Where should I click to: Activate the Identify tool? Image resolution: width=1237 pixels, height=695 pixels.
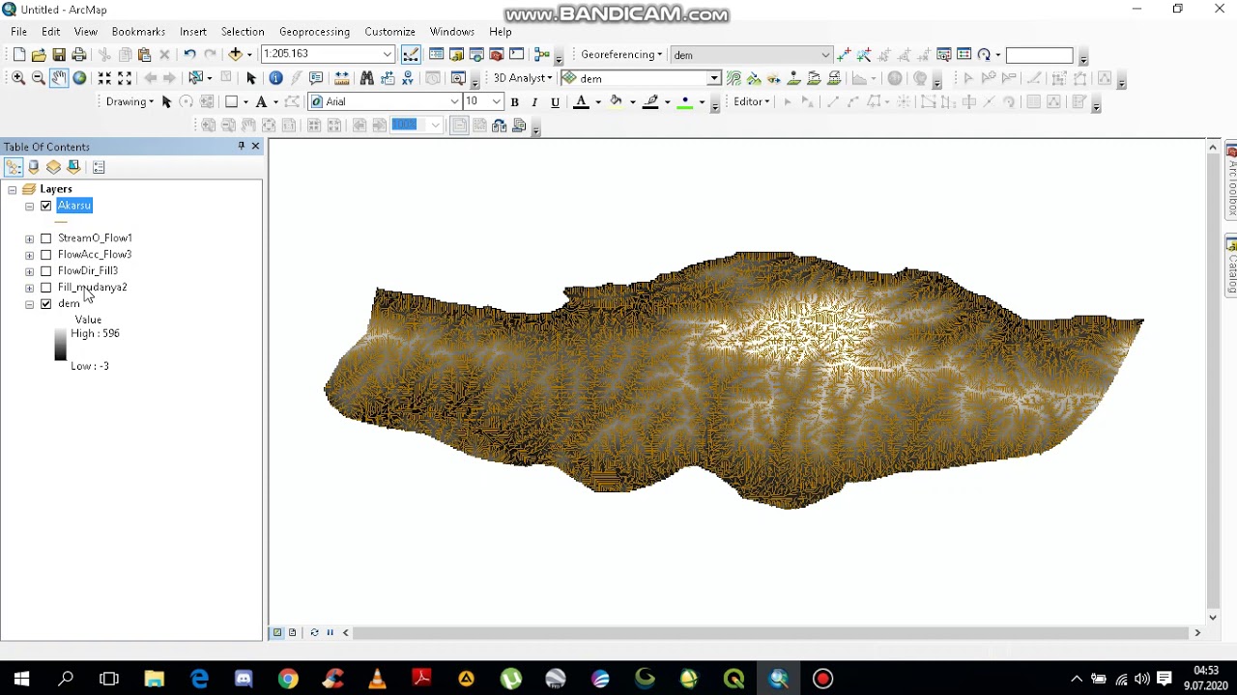point(276,78)
